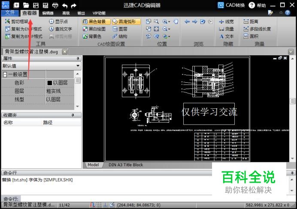Select the 剪切框架 clip frame tool

point(17,21)
